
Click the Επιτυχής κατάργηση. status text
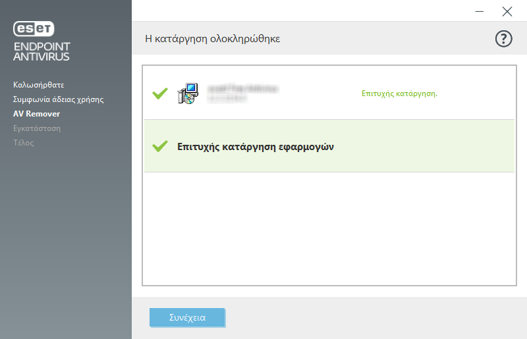tap(399, 93)
